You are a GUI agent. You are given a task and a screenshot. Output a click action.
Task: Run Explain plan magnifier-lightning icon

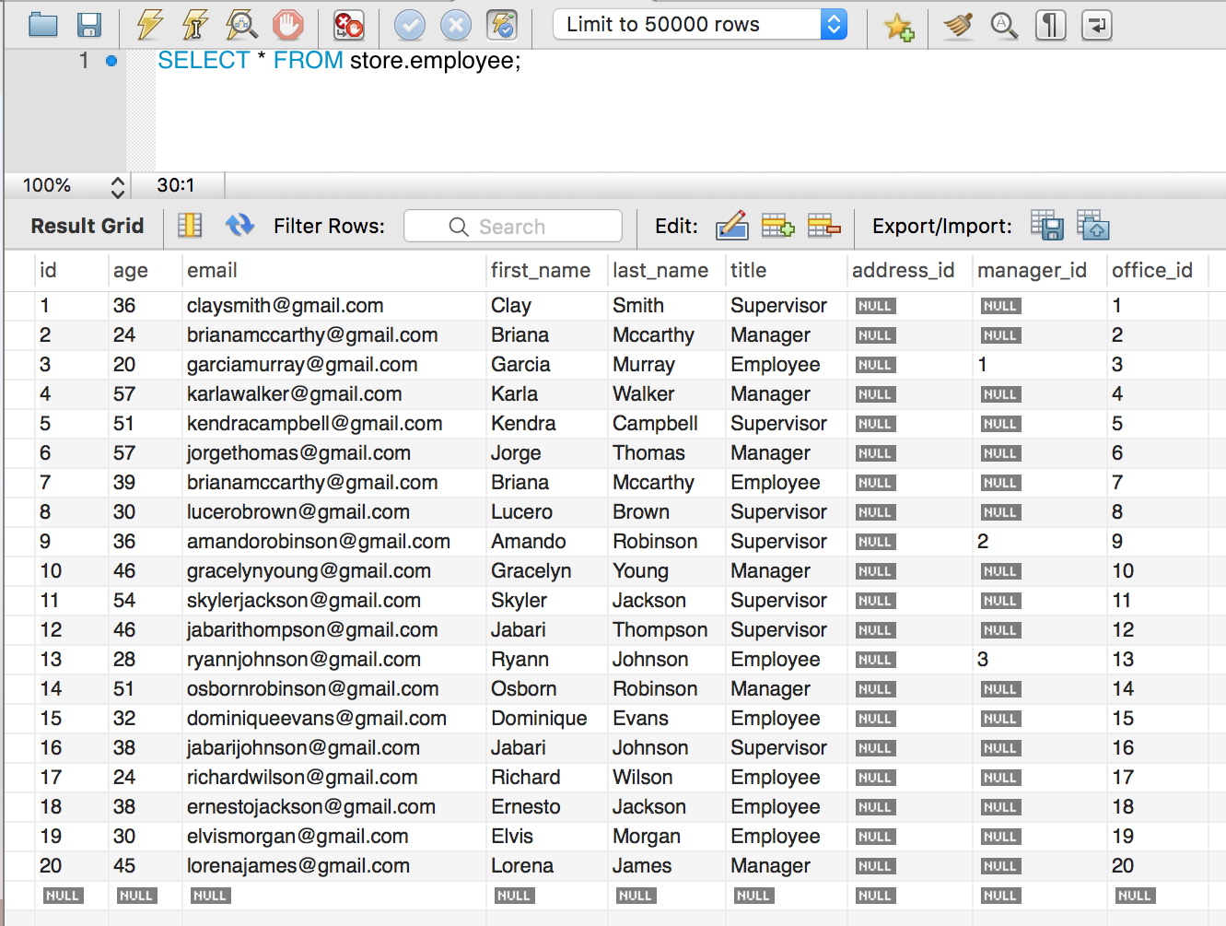point(241,25)
